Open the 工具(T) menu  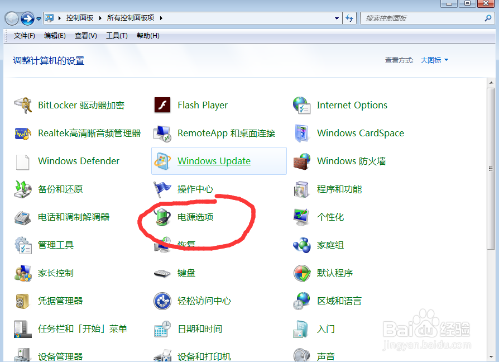(117, 36)
